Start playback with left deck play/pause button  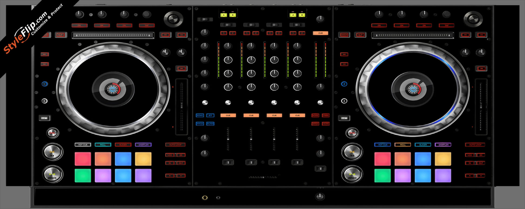click(53, 174)
